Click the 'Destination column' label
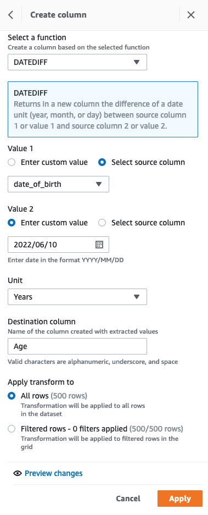The image size is (208, 515). pos(42,322)
